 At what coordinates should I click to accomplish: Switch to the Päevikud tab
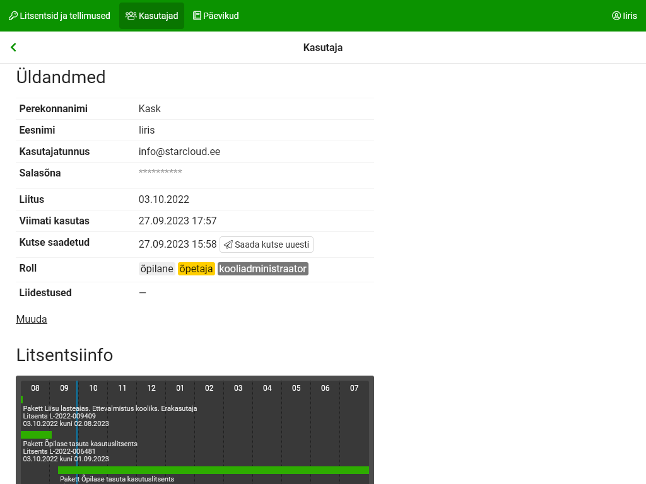pos(216,16)
